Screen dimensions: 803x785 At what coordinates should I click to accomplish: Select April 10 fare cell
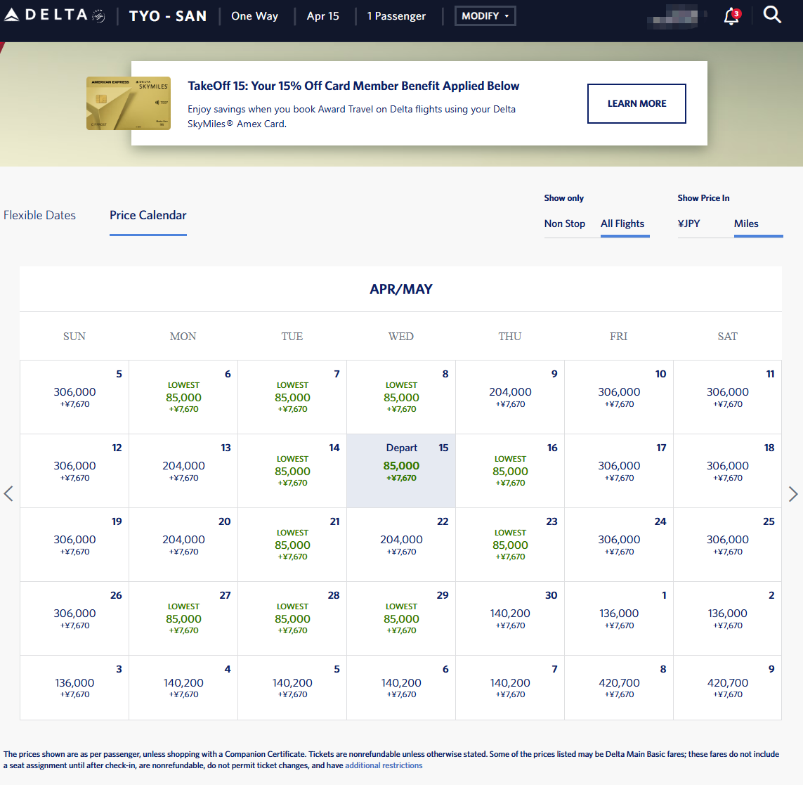[x=619, y=397]
